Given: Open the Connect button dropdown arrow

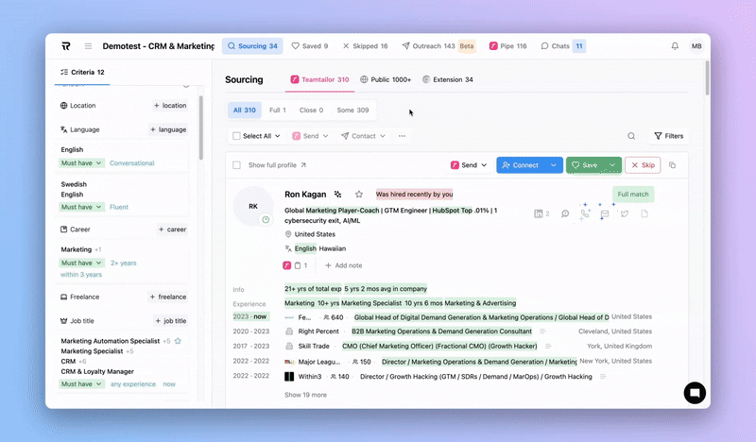Looking at the screenshot, I should [553, 165].
